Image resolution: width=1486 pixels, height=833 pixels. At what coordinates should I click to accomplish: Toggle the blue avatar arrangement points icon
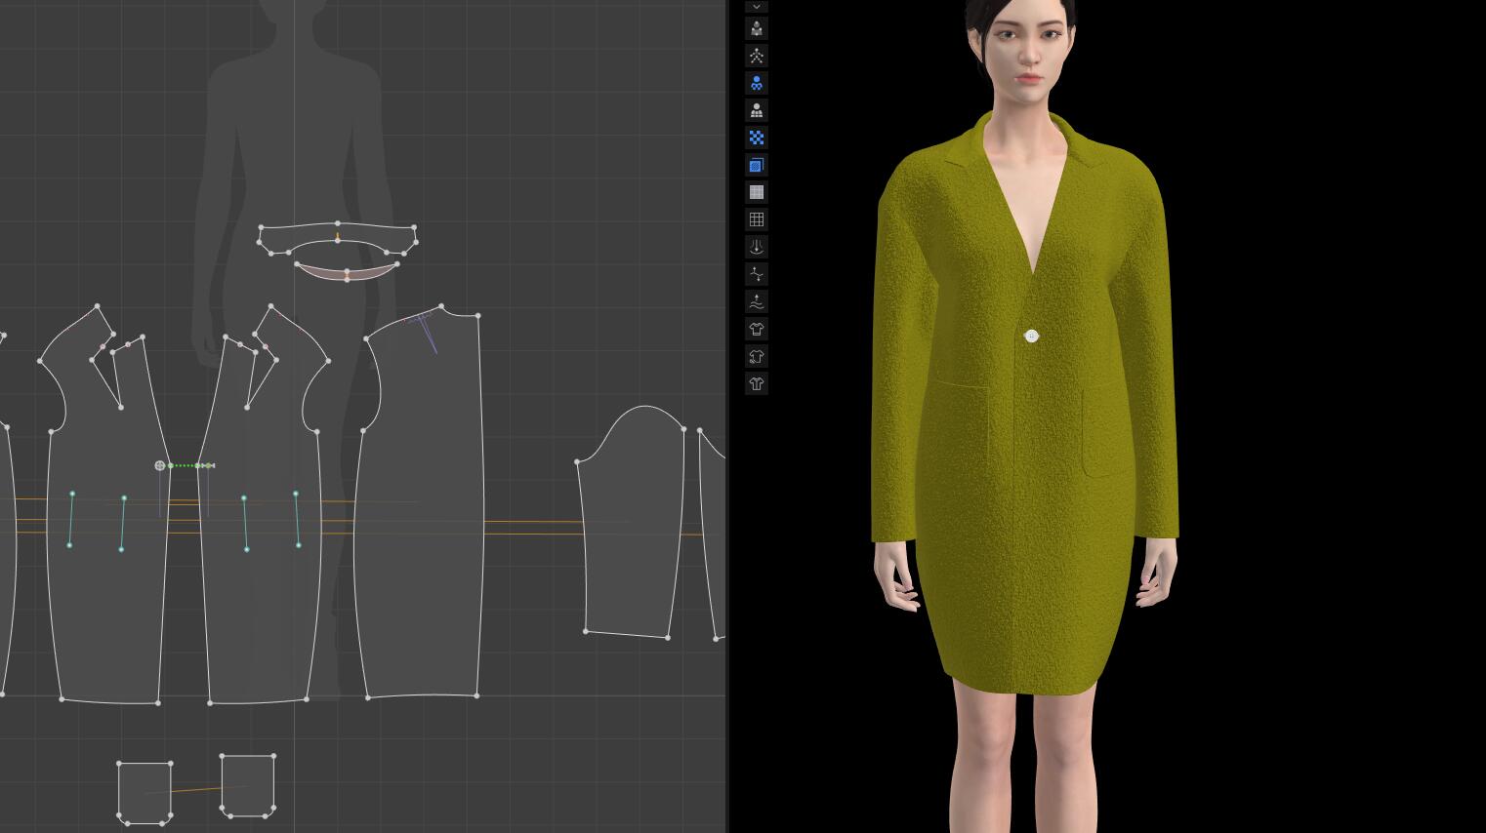(757, 84)
